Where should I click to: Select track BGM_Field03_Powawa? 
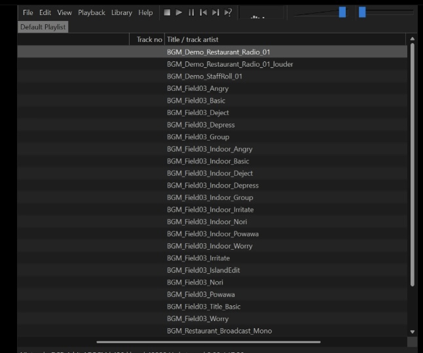pyautogui.click(x=212, y=294)
